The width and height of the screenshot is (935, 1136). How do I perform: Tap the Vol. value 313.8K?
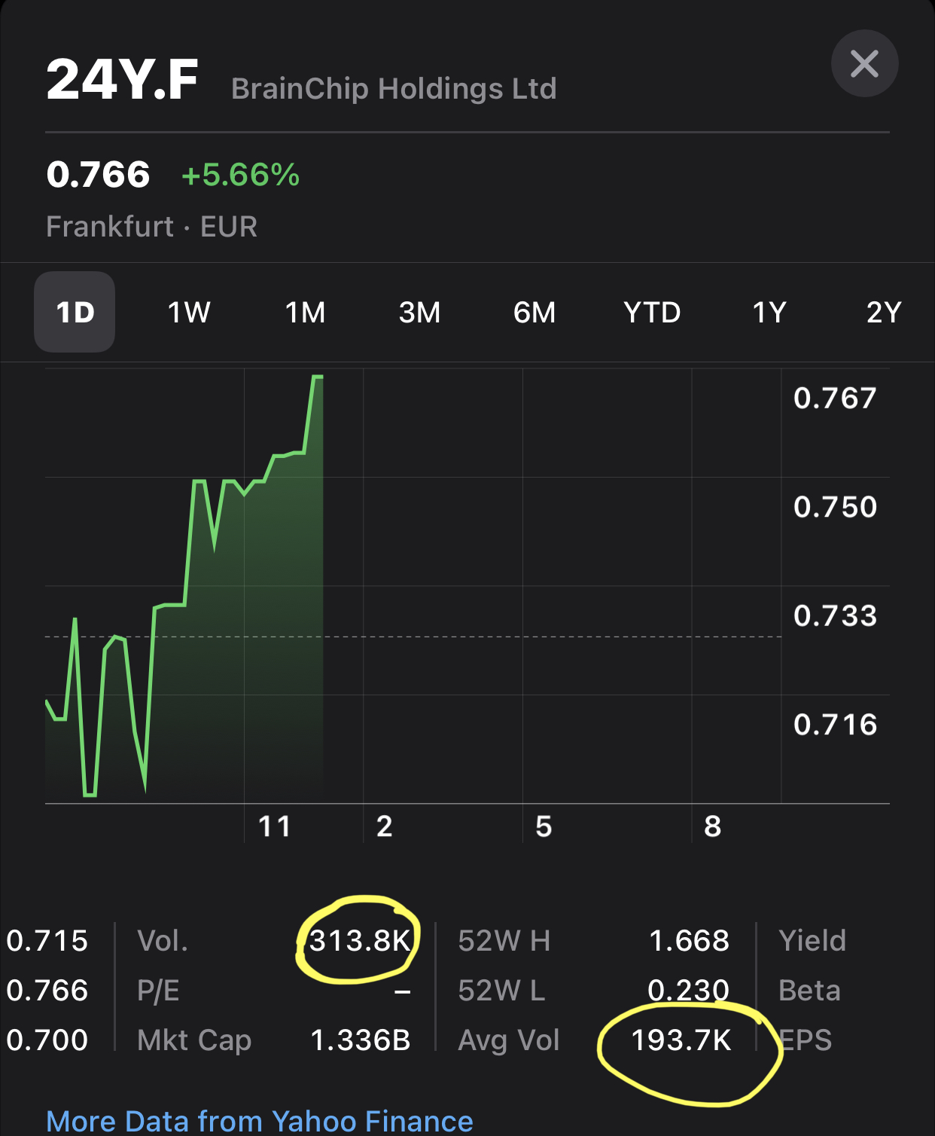360,940
